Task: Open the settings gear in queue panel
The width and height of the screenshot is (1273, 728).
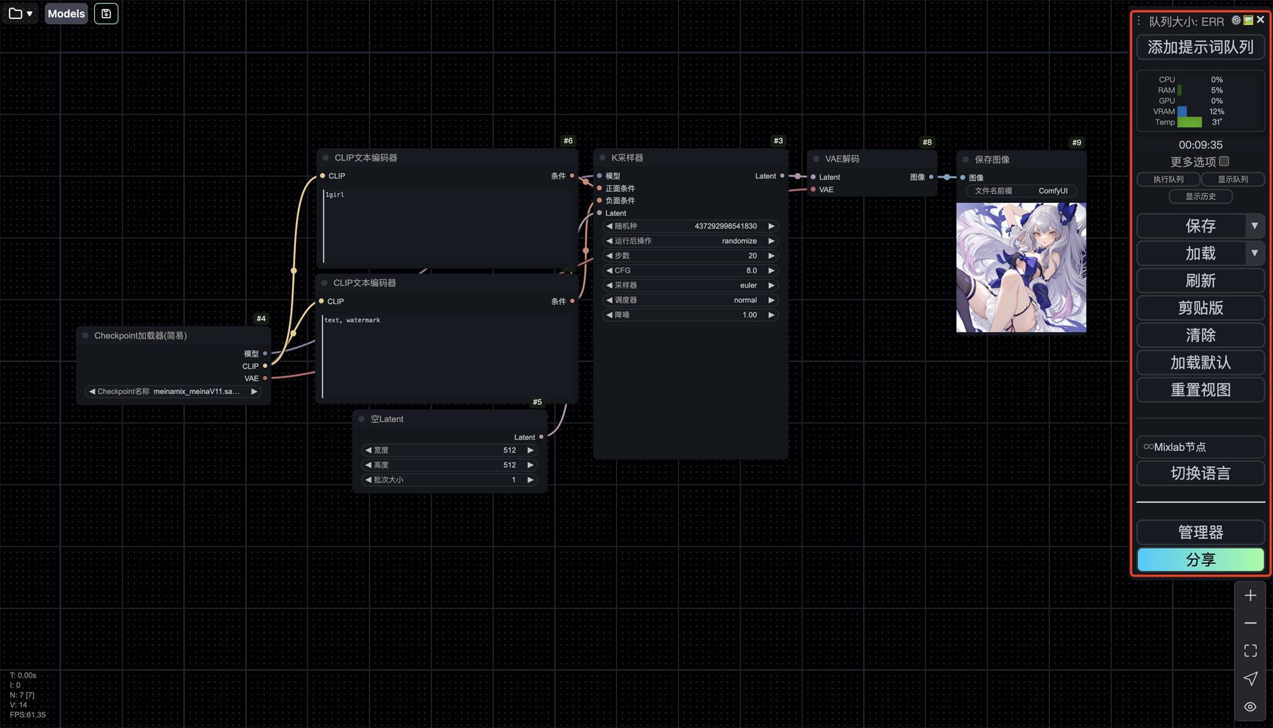Action: pos(1235,20)
